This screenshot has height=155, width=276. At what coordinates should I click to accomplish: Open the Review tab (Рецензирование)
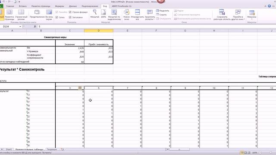tap(90, 6)
